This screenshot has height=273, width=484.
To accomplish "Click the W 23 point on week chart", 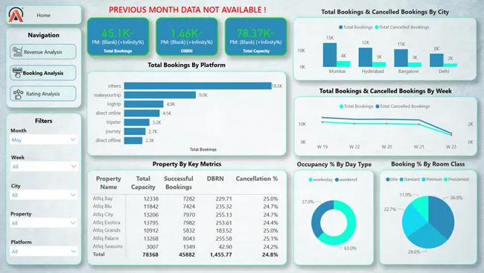I will [x=451, y=134].
